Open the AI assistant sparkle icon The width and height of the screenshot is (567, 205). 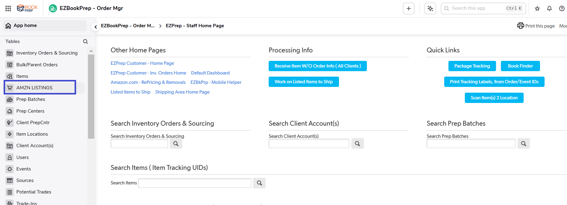tap(430, 8)
